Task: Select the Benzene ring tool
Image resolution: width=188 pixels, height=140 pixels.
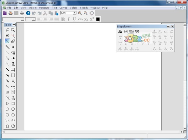Action: pyautogui.click(x=13, y=126)
